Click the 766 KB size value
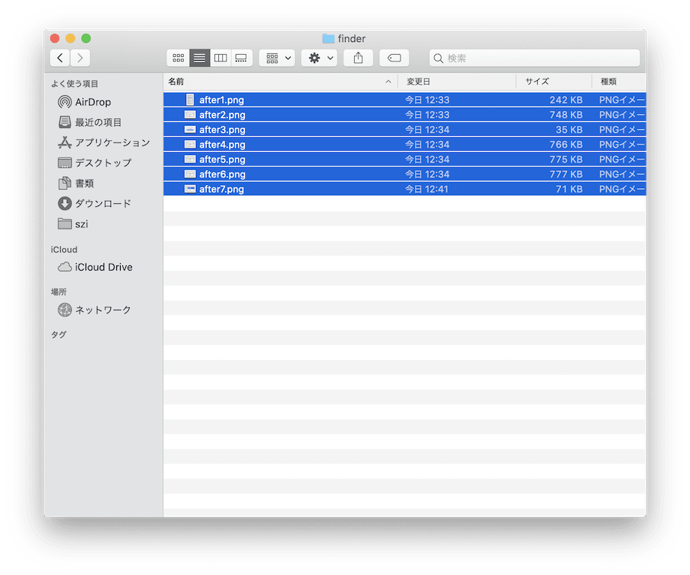690x575 pixels. point(566,144)
